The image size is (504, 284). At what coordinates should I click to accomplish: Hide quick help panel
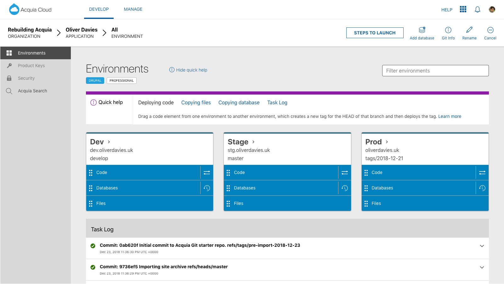(x=188, y=70)
